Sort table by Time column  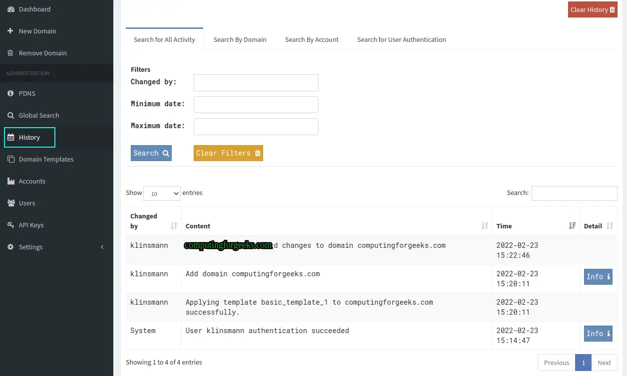tap(536, 226)
